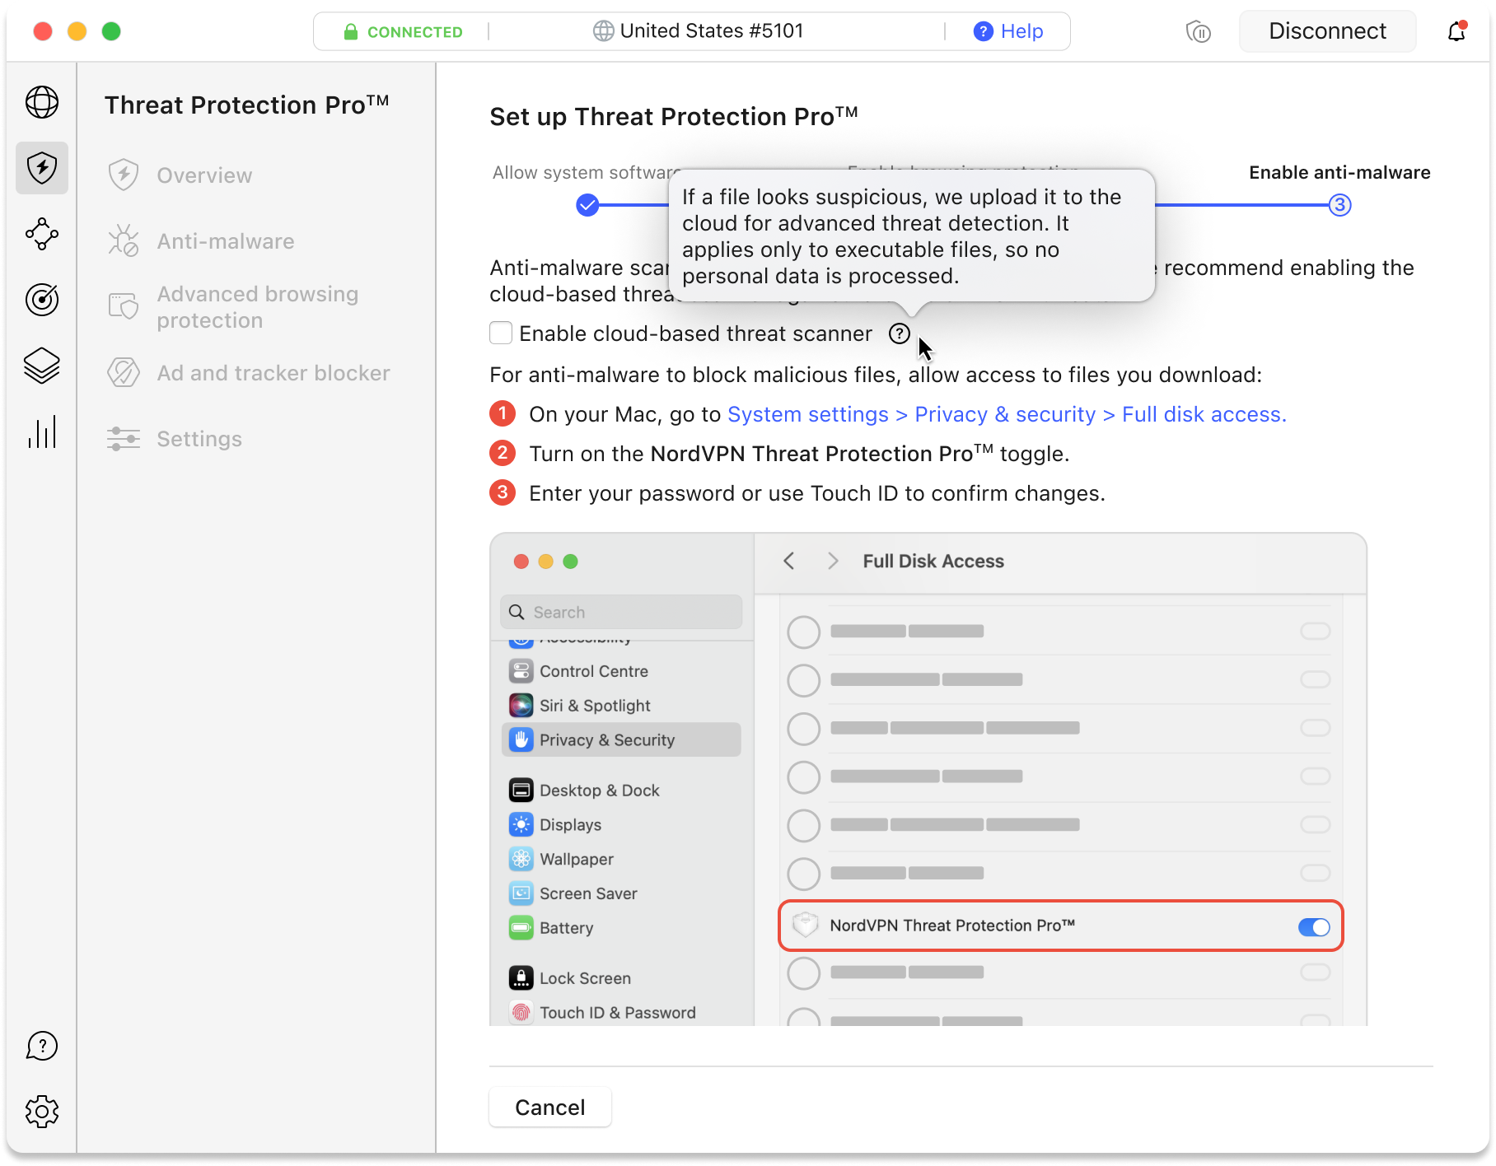Open the globe VPN servers sidebar icon
Image resolution: width=1496 pixels, height=1166 pixels.
pos(42,102)
